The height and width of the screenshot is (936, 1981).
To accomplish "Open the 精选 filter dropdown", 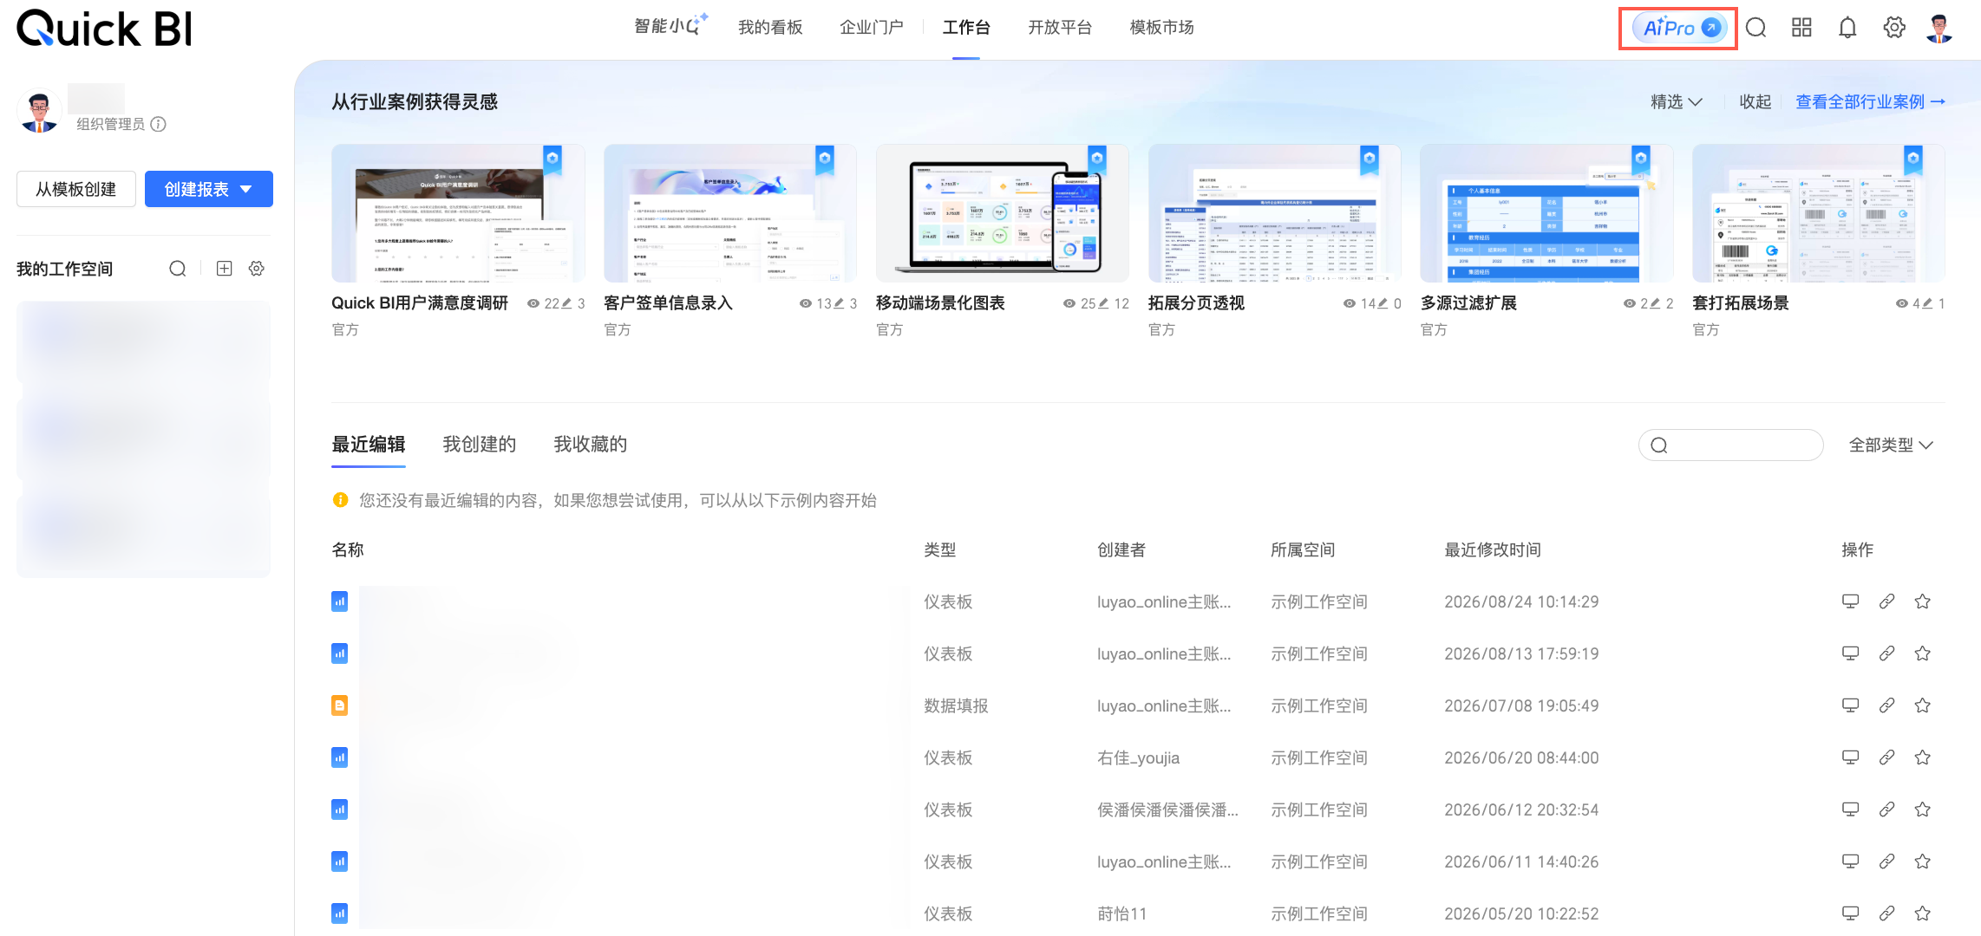I will pos(1676,102).
